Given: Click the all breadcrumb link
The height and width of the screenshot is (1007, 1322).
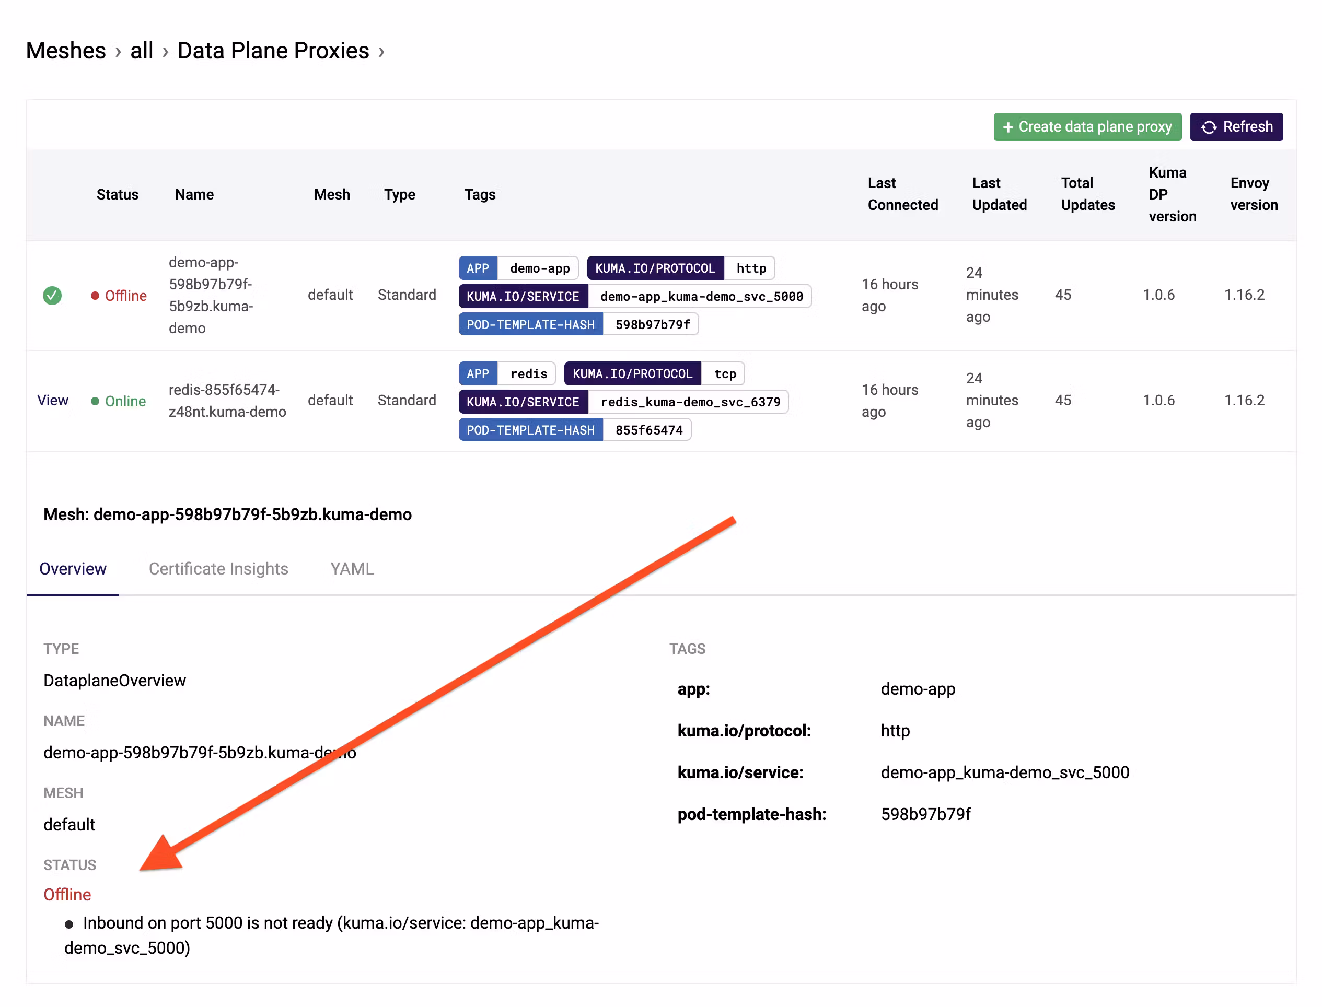Looking at the screenshot, I should tap(142, 51).
